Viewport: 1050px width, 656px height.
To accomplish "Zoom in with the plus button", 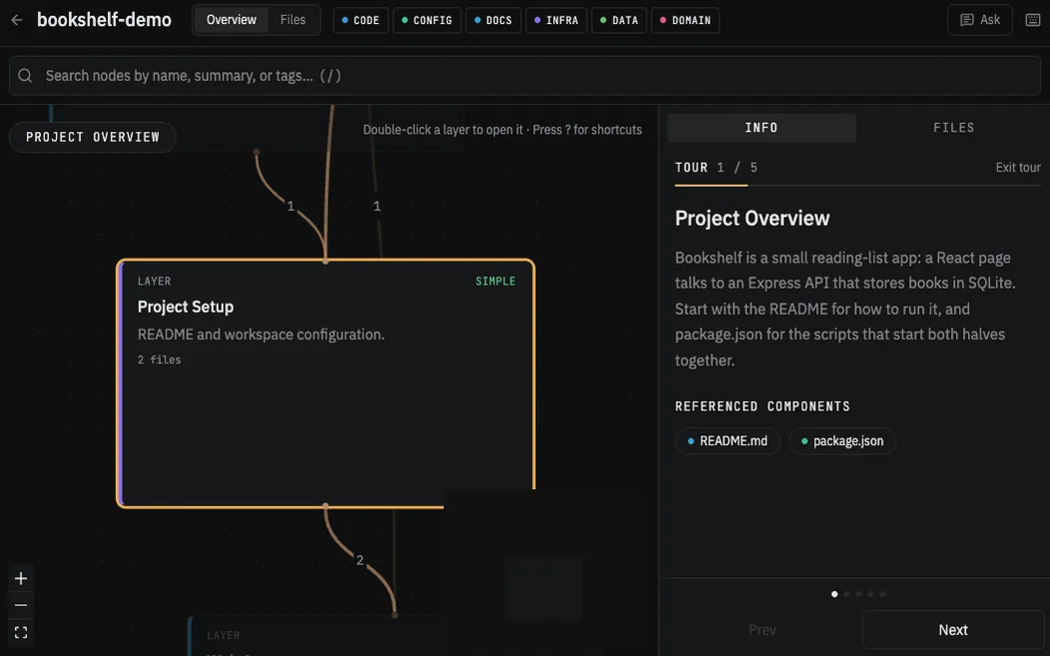I will (21, 578).
